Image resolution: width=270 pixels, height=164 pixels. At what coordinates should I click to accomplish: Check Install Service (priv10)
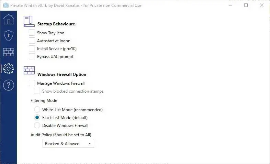(32, 49)
